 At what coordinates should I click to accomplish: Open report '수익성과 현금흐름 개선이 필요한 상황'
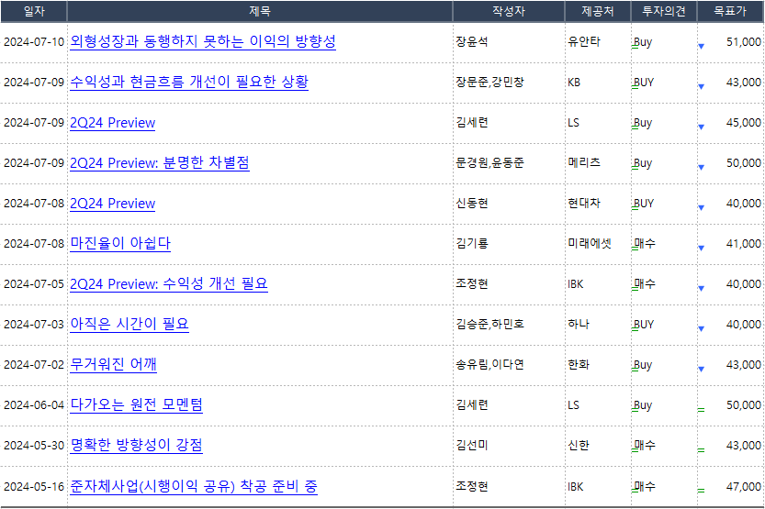pyautogui.click(x=189, y=82)
